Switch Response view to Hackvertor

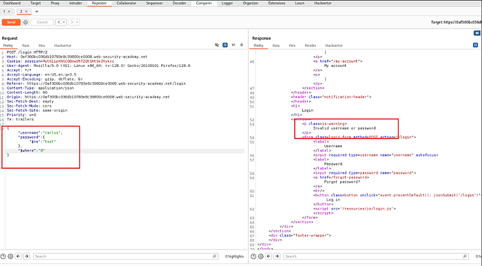tap(334, 45)
